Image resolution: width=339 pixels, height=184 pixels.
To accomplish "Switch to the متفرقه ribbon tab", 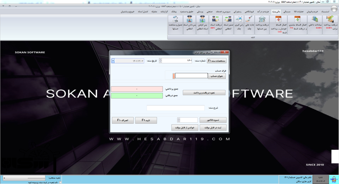I will (154, 12).
